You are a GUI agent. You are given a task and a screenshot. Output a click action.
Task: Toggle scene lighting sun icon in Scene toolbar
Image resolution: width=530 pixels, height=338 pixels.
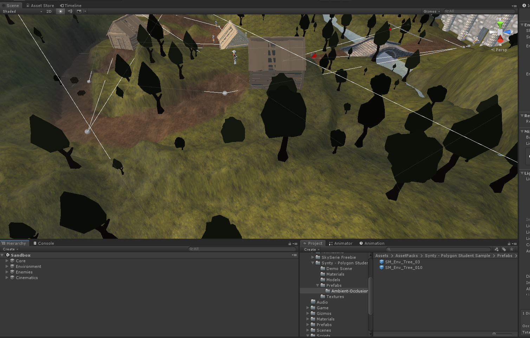click(60, 11)
